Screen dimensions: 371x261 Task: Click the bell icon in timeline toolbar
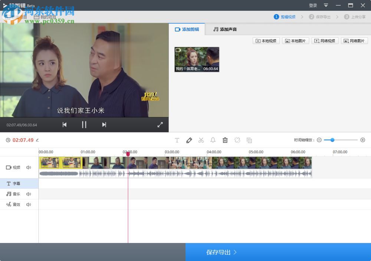click(213, 140)
